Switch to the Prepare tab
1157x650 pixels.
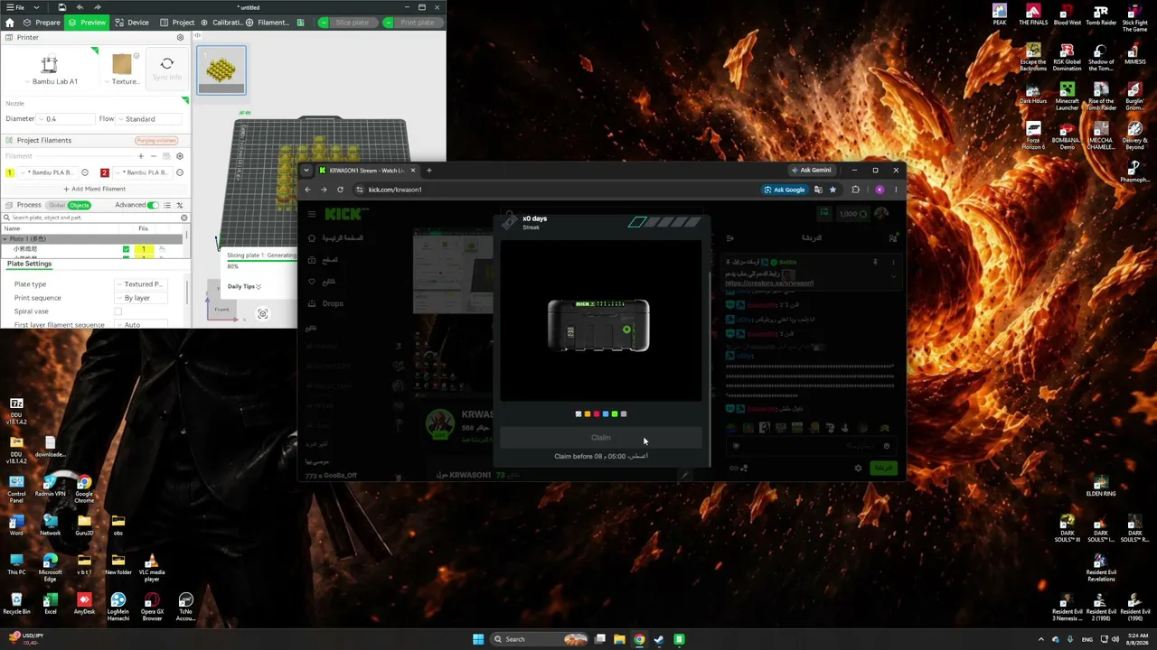coord(42,23)
